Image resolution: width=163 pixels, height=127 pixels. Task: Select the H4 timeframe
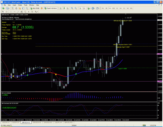(120, 8)
